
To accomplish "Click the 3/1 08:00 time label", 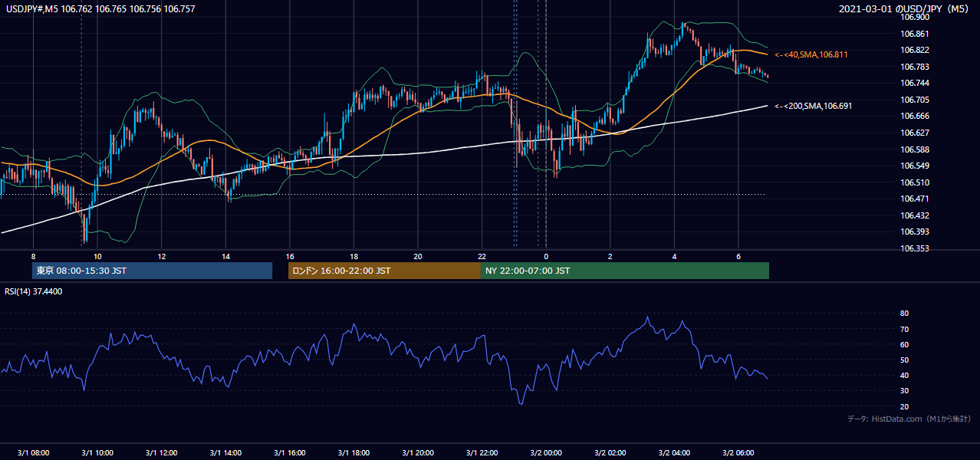I will pyautogui.click(x=33, y=453).
